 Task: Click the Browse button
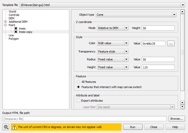pos(177,119)
